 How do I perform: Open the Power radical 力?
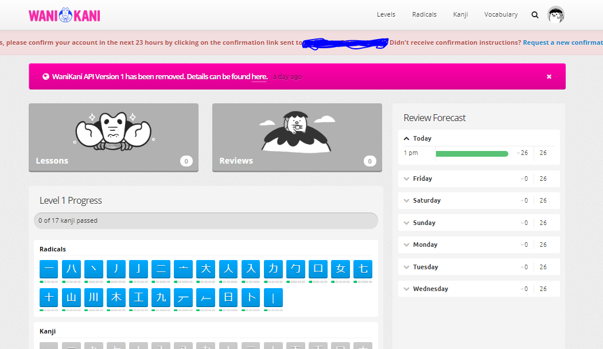pyautogui.click(x=274, y=269)
